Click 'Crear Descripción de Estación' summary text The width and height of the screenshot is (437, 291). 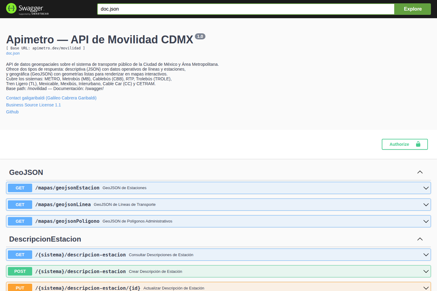(155, 272)
